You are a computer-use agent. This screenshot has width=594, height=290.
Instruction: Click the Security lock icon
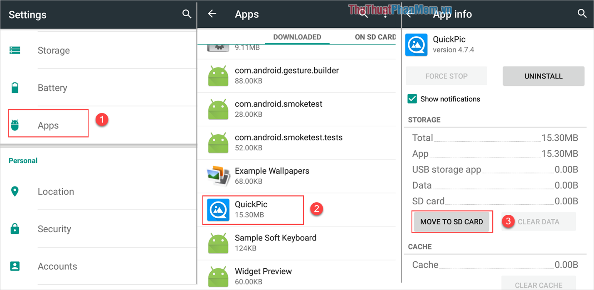(x=15, y=229)
